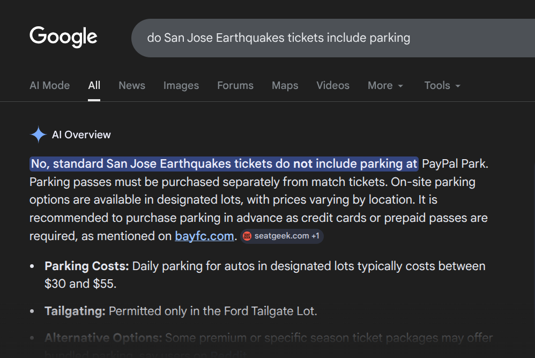The width and height of the screenshot is (535, 358).
Task: Click into the Google search box
Action: click(322, 38)
